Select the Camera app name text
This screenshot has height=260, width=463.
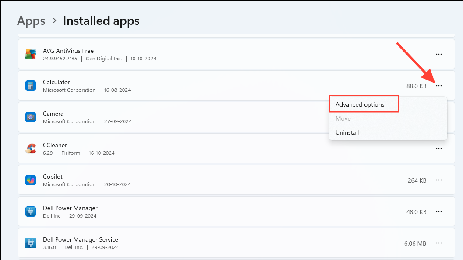[x=53, y=114]
